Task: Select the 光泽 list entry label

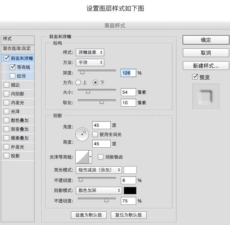Action: [15, 111]
